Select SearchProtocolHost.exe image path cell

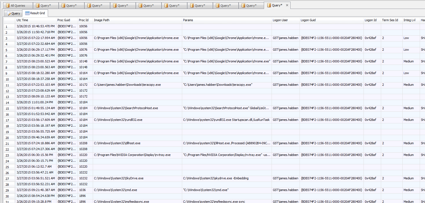(x=137, y=108)
